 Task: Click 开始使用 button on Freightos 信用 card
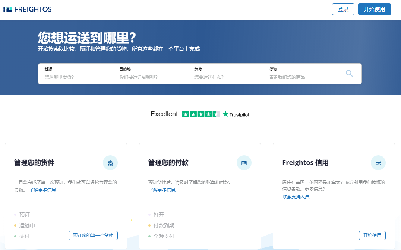[372, 236]
